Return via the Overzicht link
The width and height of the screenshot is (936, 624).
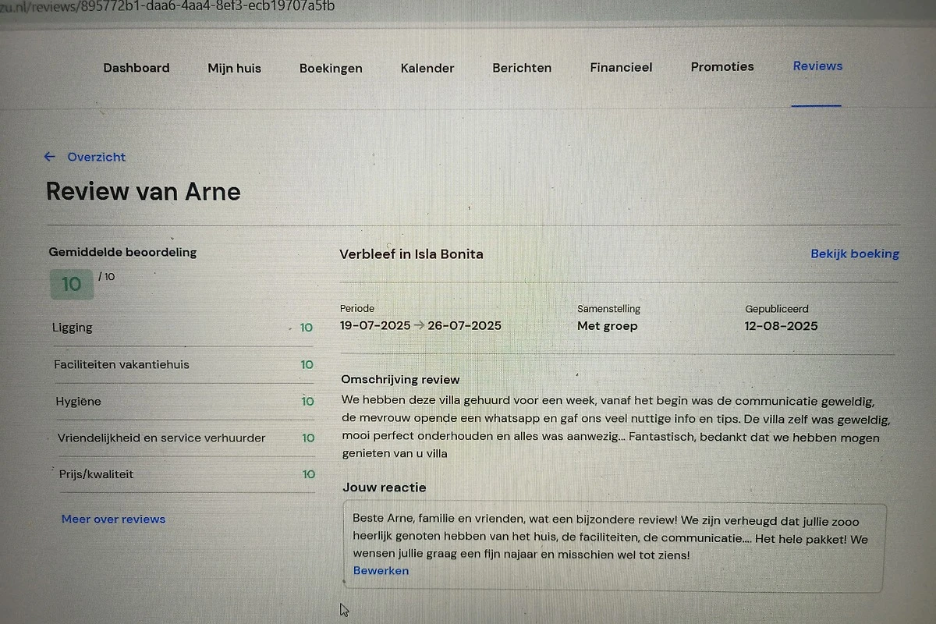coord(96,157)
